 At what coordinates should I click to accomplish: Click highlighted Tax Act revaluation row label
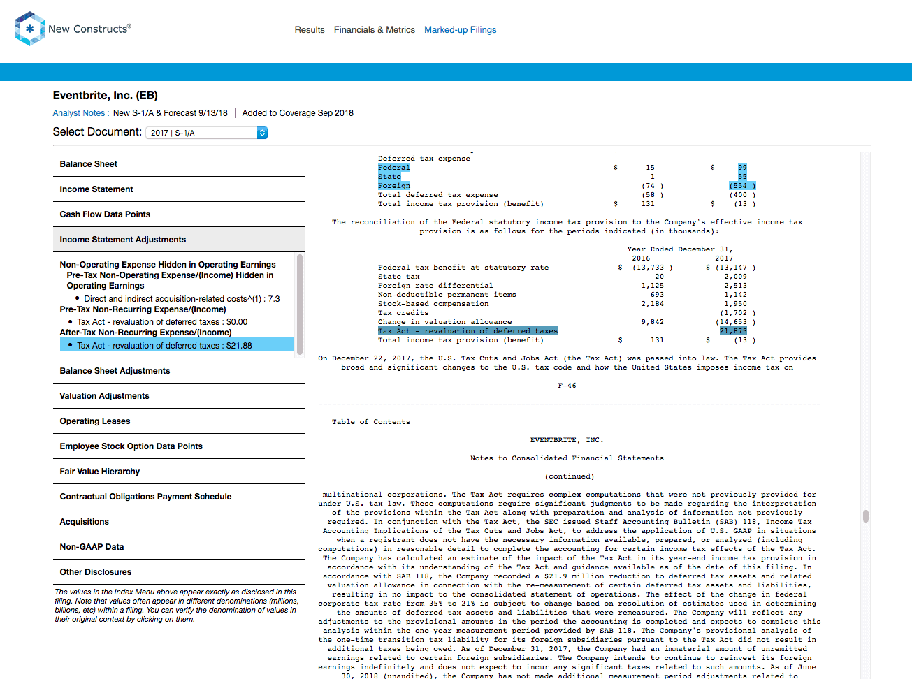[x=468, y=331]
